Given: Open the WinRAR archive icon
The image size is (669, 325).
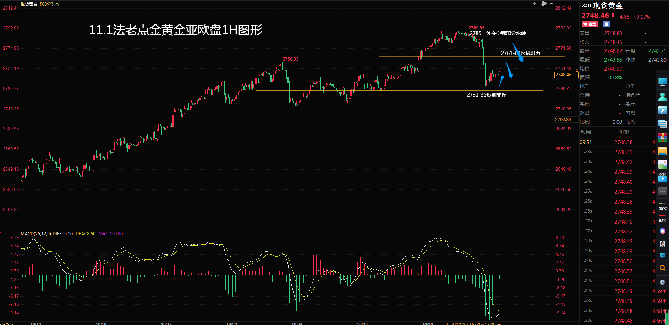Looking at the screenshot, I should (663, 137).
